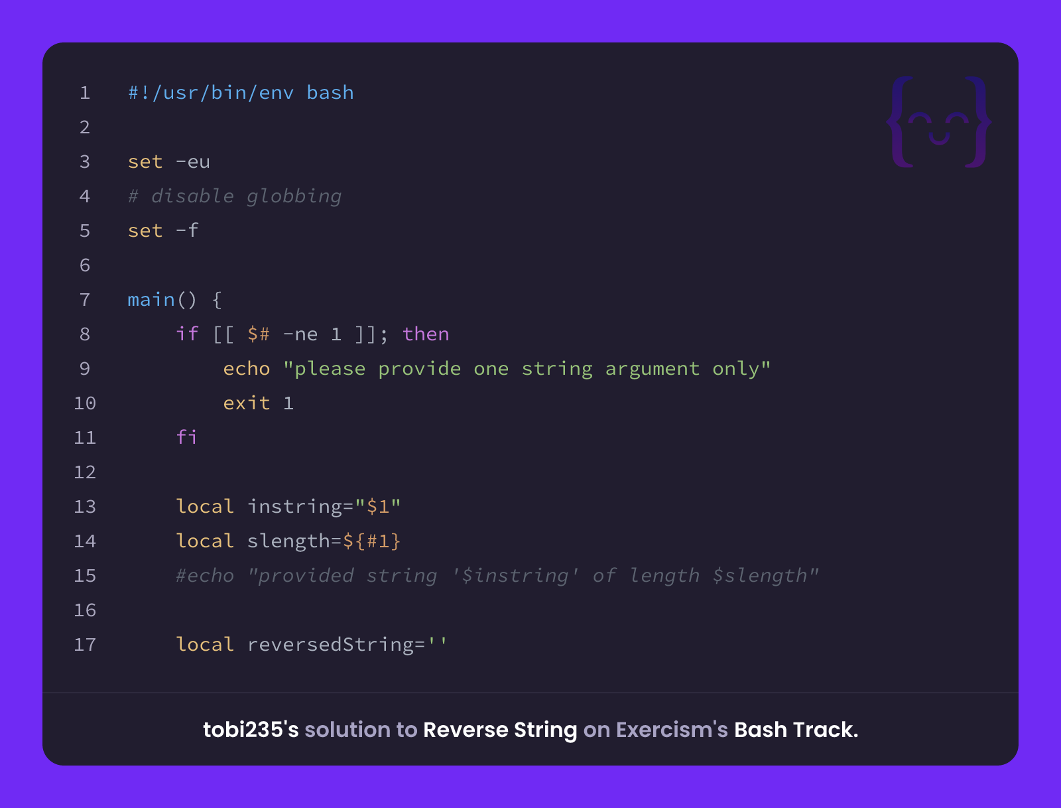Image resolution: width=1061 pixels, height=808 pixels.
Task: Click the shebang line '#!/usr/bin/env bash'
Action: click(241, 93)
